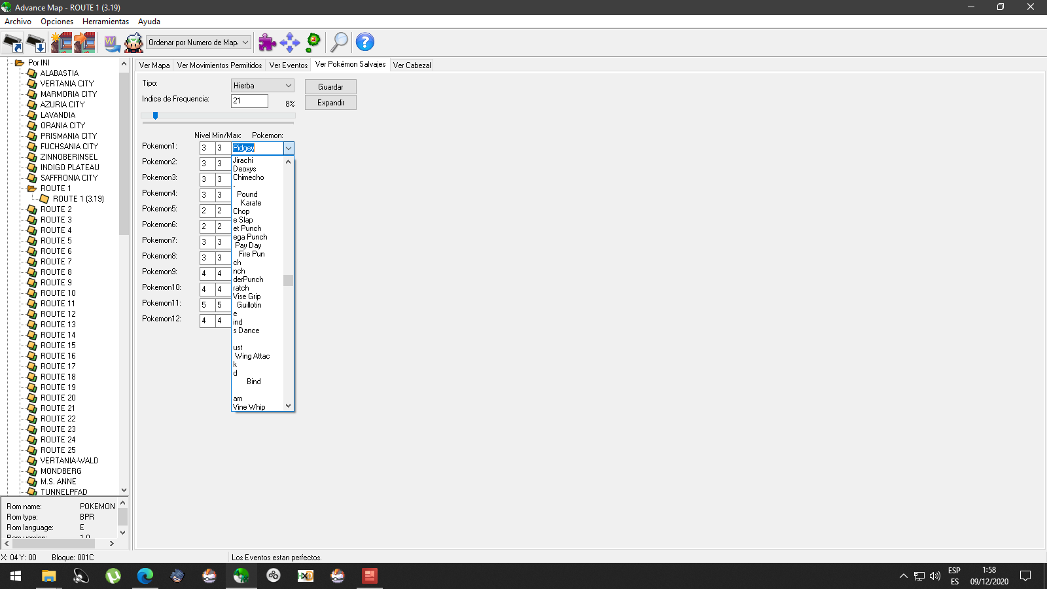Click the trainer sprite toolbar icon
Screen dimensions: 1047x589
point(133,43)
